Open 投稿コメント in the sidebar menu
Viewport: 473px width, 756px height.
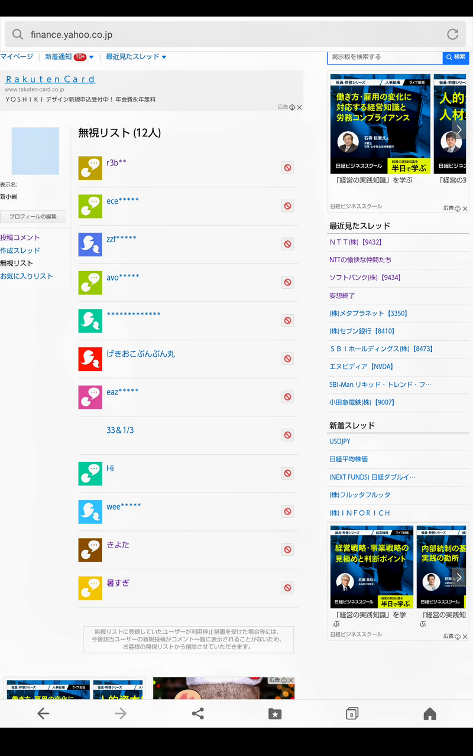pos(20,237)
